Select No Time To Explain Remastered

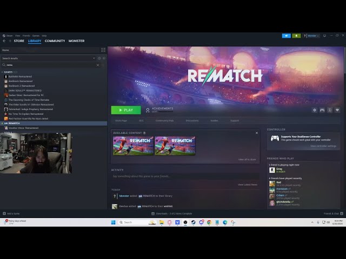coord(26,114)
